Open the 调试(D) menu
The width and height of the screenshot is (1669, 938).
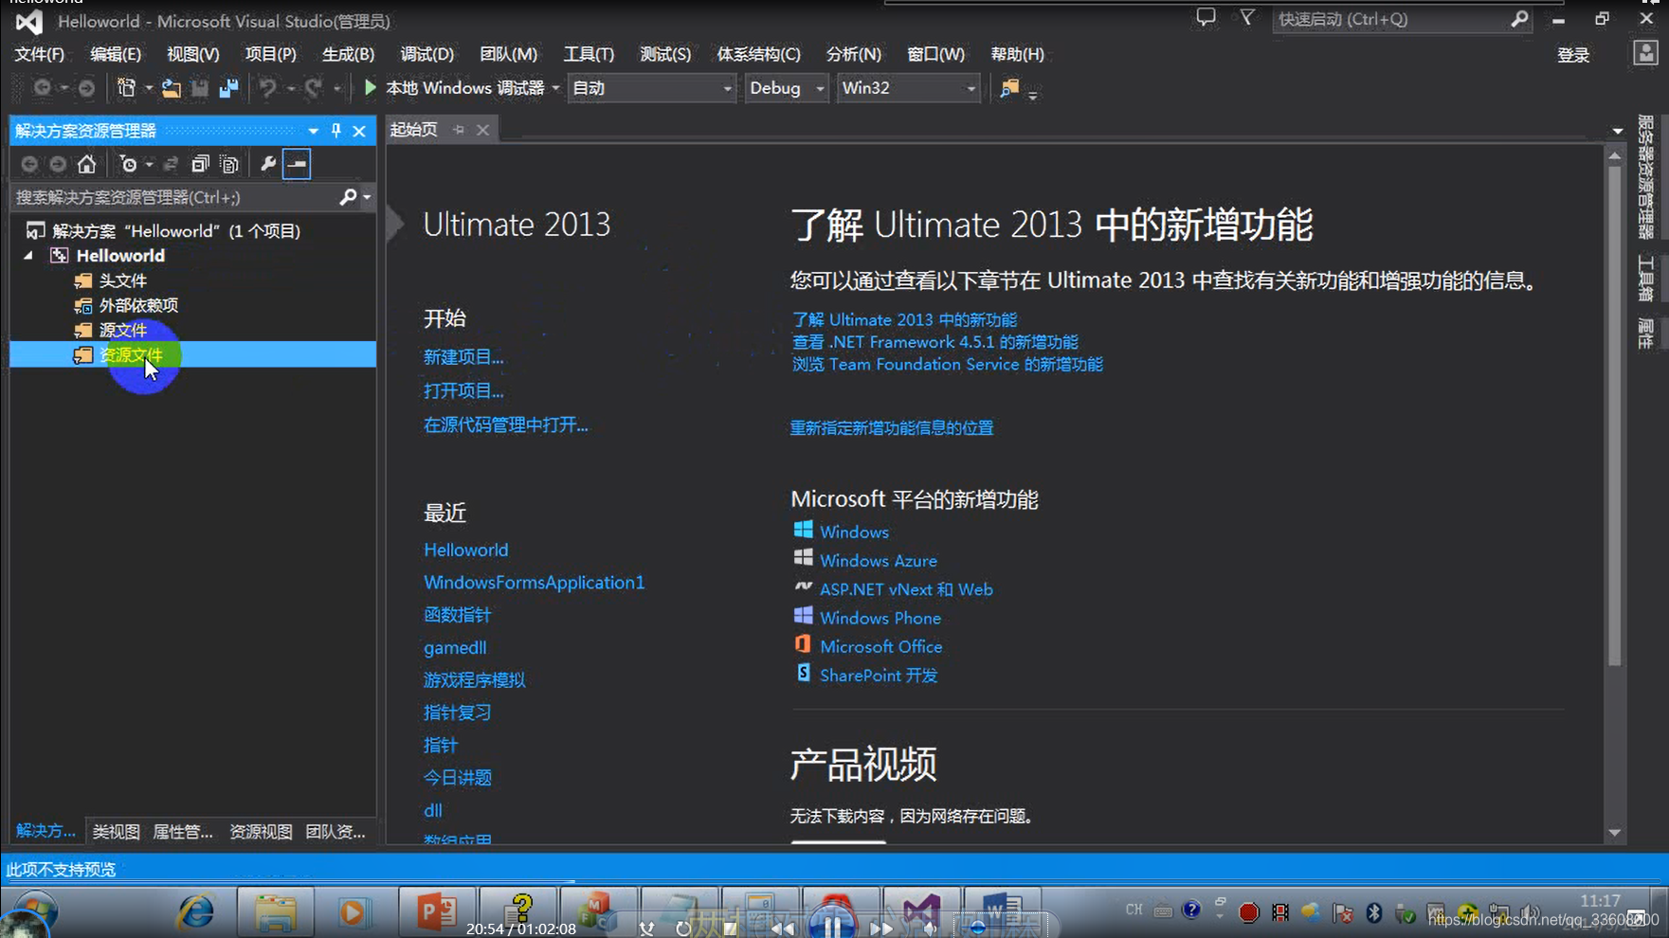pos(426,54)
